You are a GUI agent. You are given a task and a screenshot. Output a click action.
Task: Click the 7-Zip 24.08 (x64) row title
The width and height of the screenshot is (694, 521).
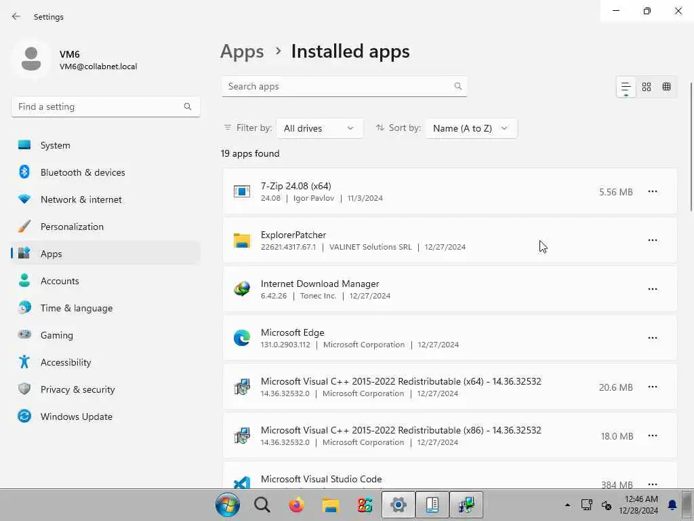[x=295, y=186]
